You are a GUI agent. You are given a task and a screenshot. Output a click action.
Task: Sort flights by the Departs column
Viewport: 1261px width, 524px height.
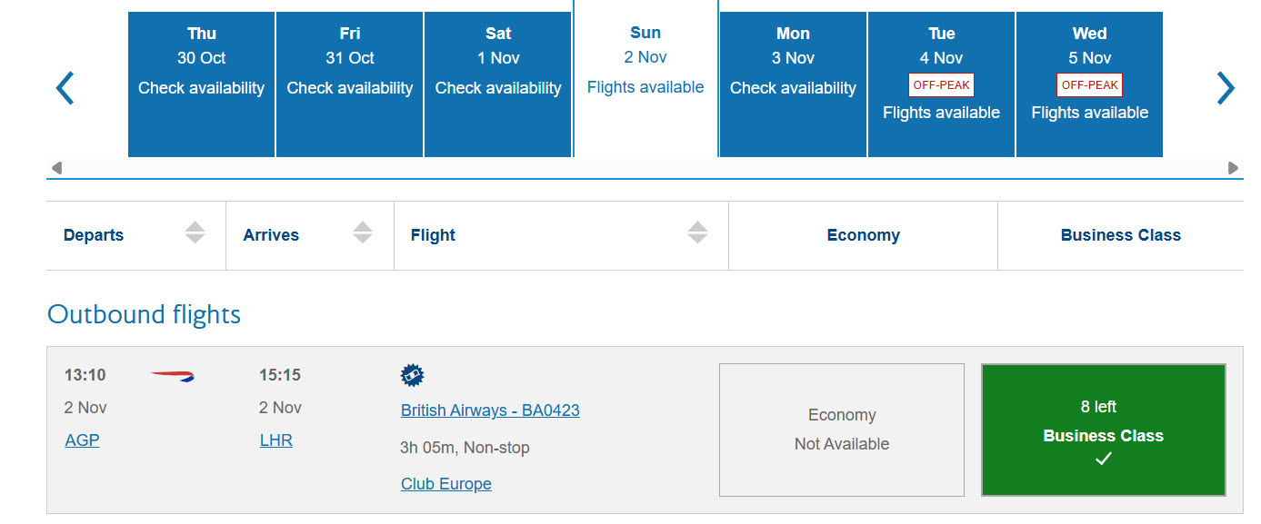tap(195, 232)
